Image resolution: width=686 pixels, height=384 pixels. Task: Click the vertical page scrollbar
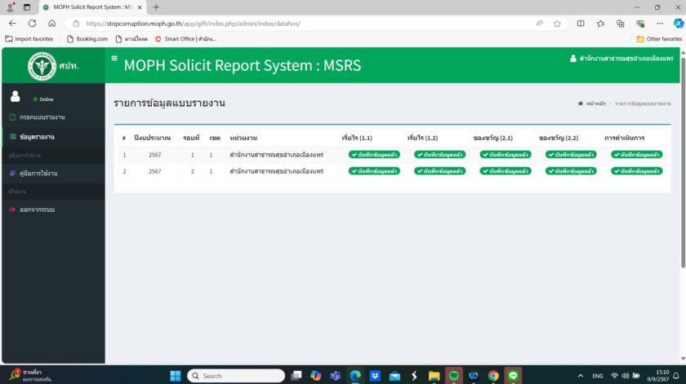[x=683, y=164]
